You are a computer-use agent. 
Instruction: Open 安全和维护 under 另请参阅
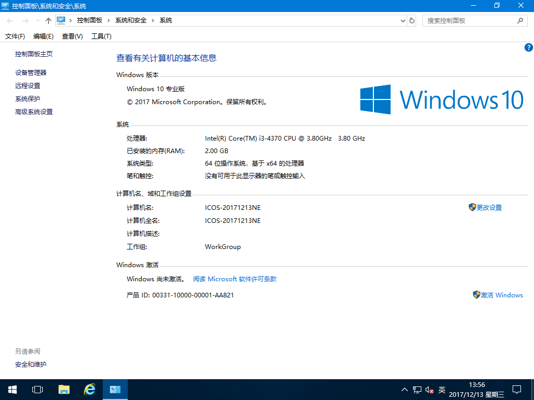[x=31, y=365]
